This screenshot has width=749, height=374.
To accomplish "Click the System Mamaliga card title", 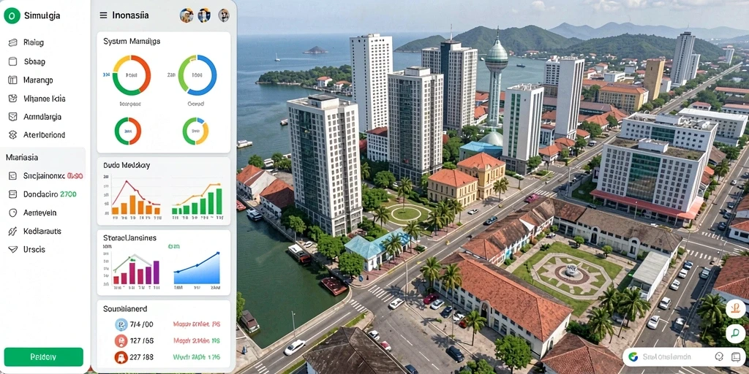I will tap(132, 42).
